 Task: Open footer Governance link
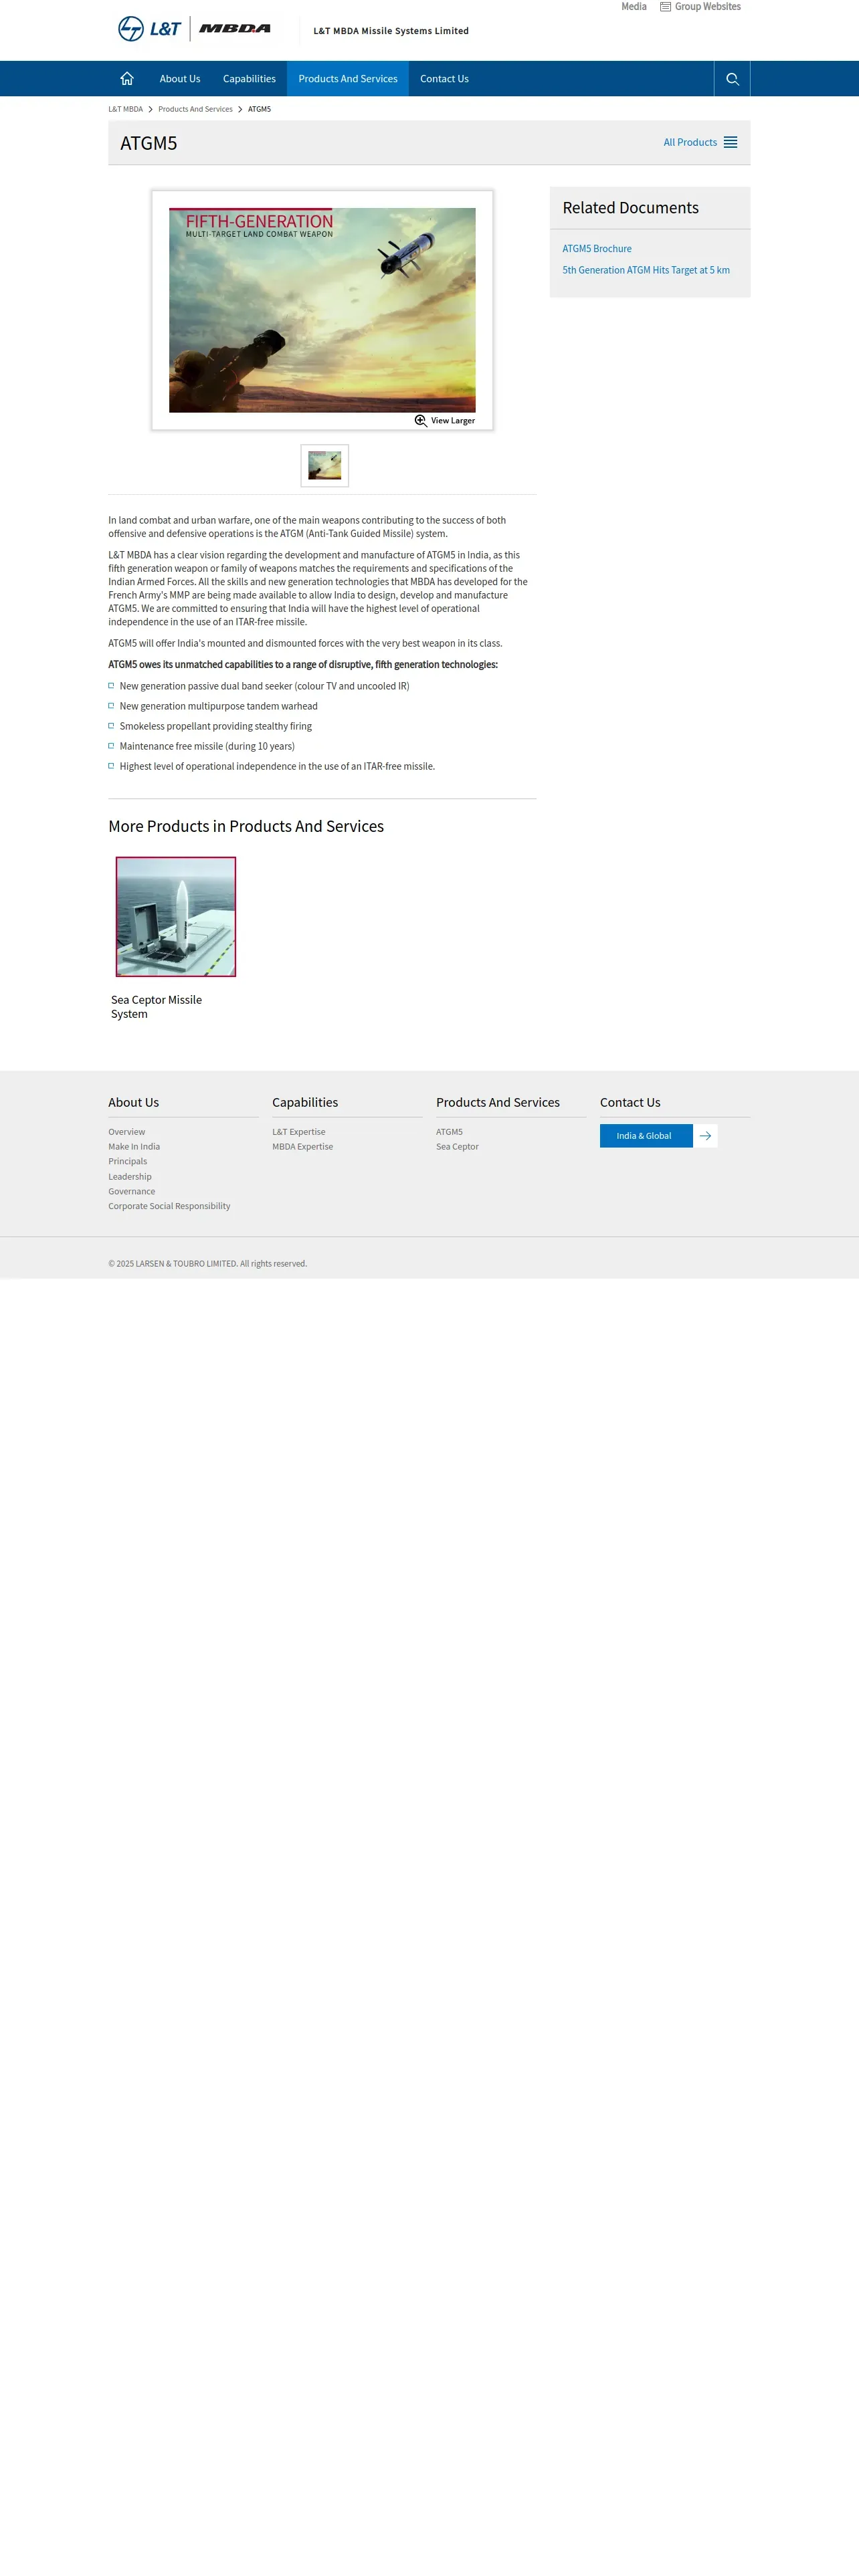click(x=132, y=1192)
